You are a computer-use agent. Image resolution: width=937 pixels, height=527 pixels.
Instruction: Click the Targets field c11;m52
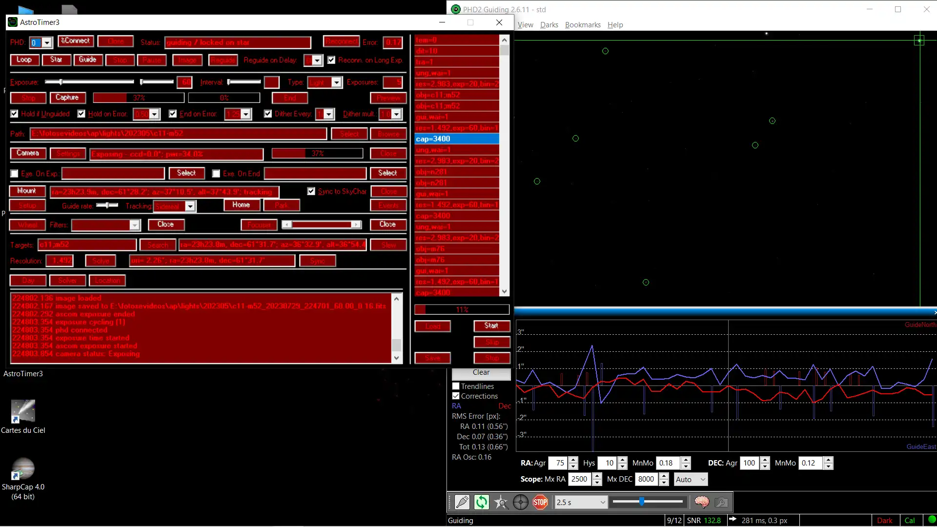[87, 245]
